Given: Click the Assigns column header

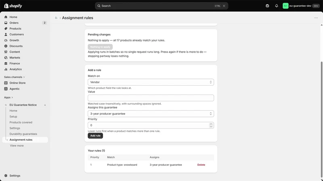Looking at the screenshot, I should [x=154, y=157].
